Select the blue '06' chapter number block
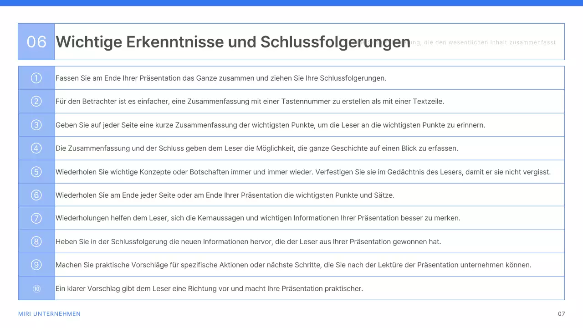The height and width of the screenshot is (328, 583). (36, 41)
